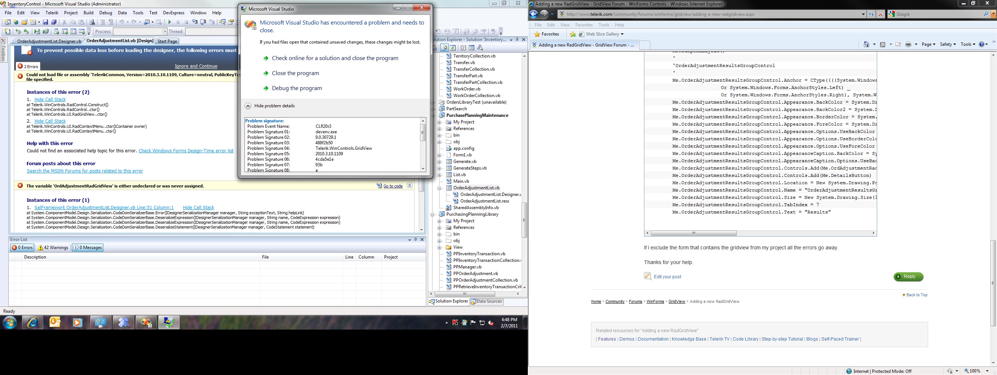
Task: Select Main.vb in Solution Explorer
Action: click(461, 182)
